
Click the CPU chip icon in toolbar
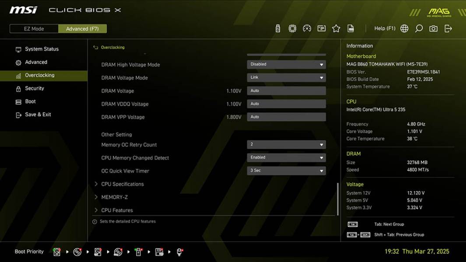click(292, 28)
